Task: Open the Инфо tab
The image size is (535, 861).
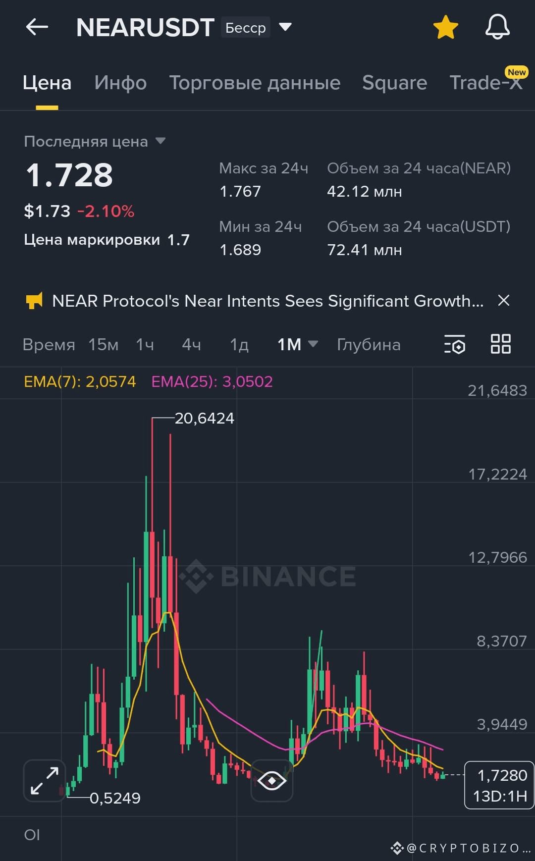Action: point(120,83)
